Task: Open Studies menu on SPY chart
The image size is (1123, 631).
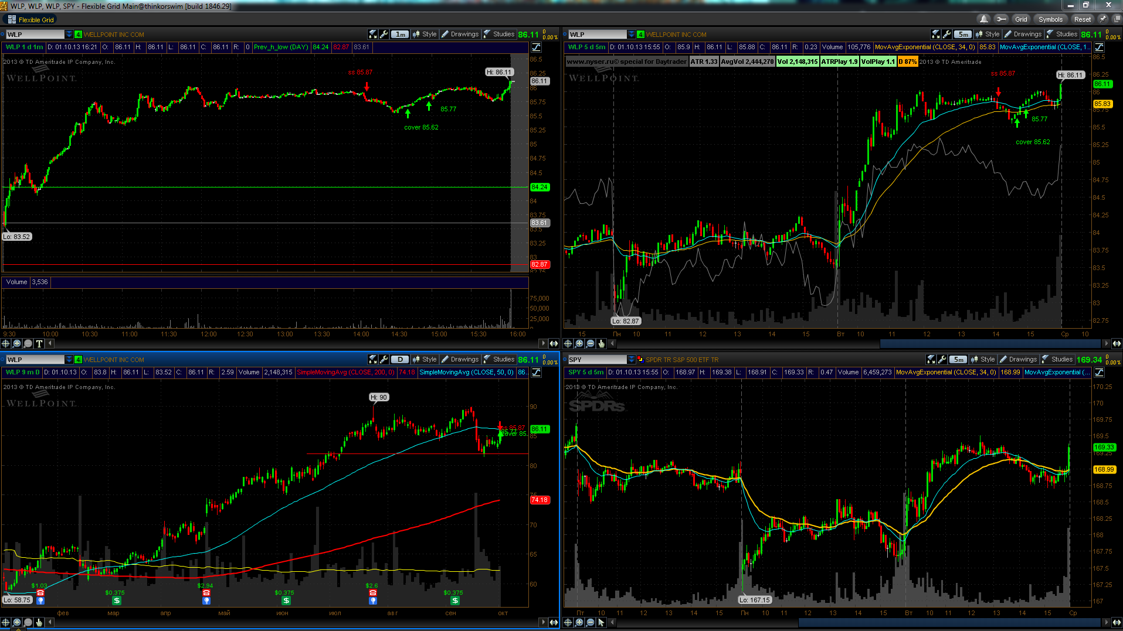Action: point(1057,360)
